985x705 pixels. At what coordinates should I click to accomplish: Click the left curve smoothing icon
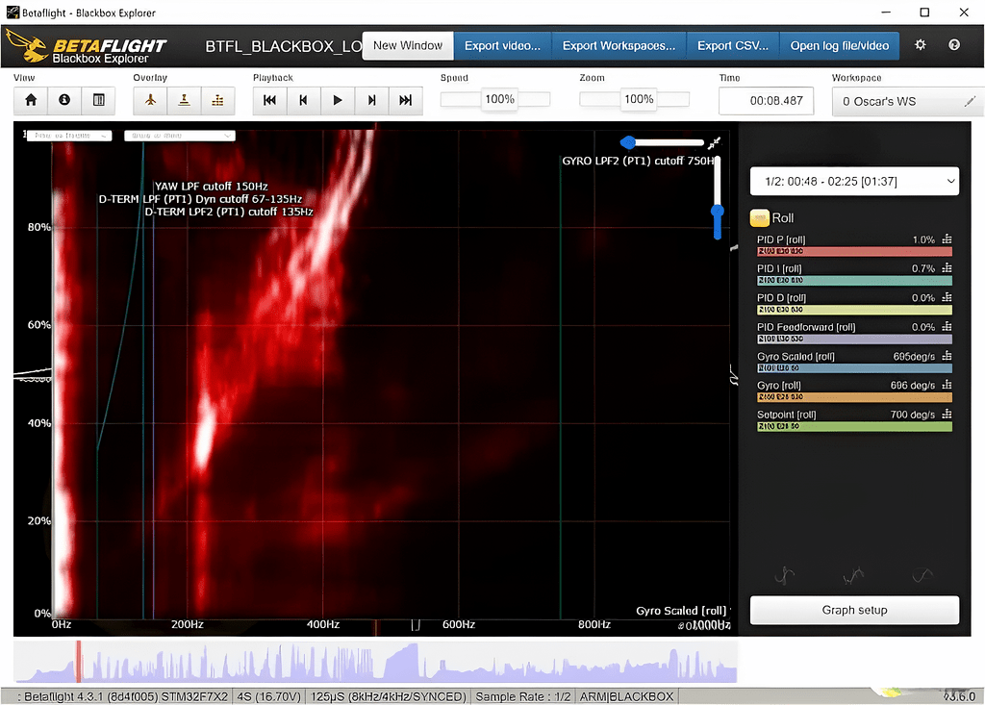click(785, 575)
